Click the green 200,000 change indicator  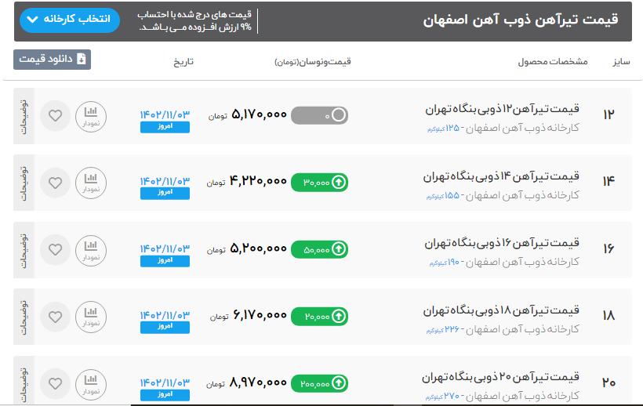[x=319, y=383]
